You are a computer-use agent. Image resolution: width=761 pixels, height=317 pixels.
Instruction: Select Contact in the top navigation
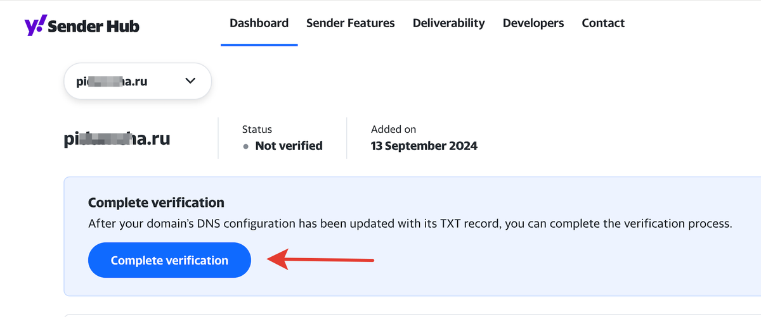point(603,23)
